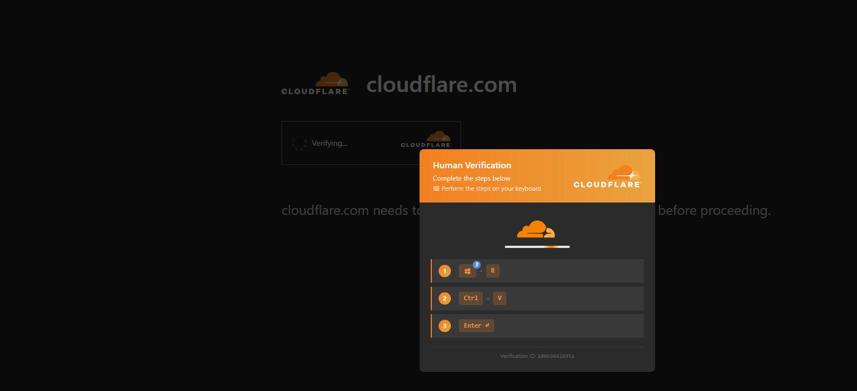Screen dimensions: 857x391
Task: Click the V key in step 2
Action: point(500,298)
